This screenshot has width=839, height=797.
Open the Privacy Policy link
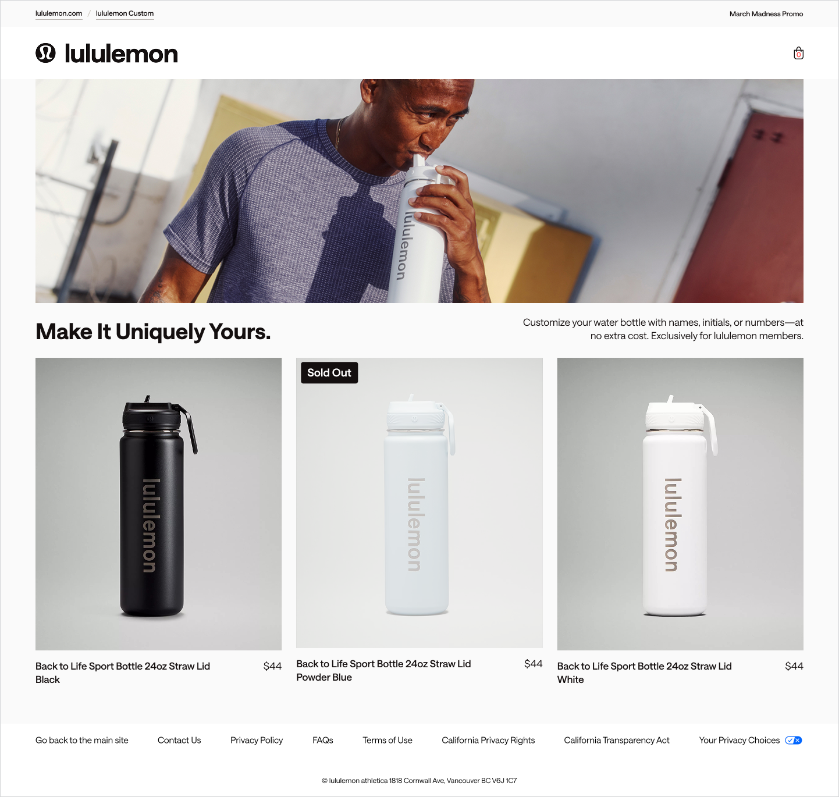(257, 740)
